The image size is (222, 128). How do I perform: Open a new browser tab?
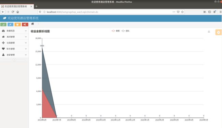click(x=37, y=6)
